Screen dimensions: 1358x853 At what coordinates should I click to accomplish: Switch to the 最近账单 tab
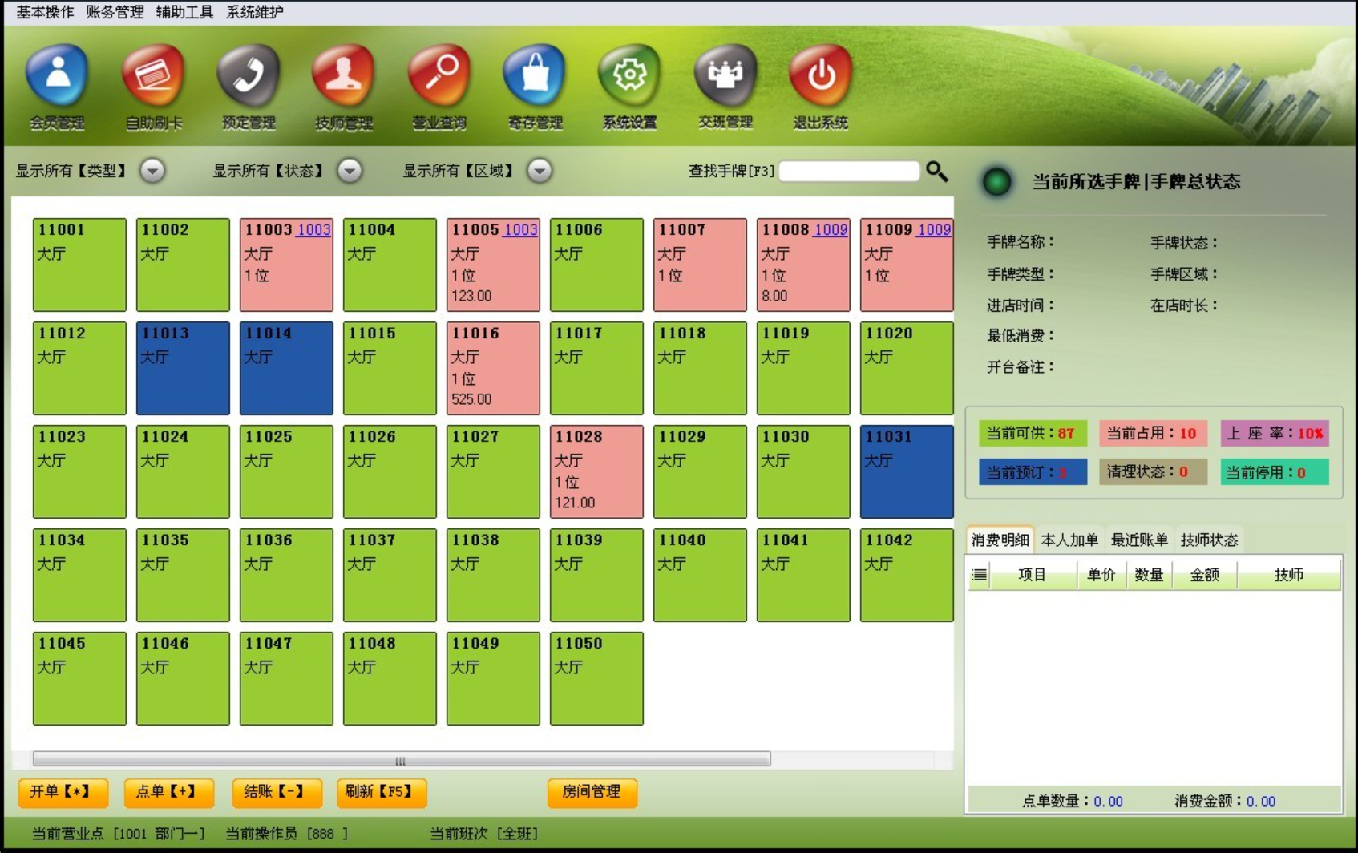1139,540
